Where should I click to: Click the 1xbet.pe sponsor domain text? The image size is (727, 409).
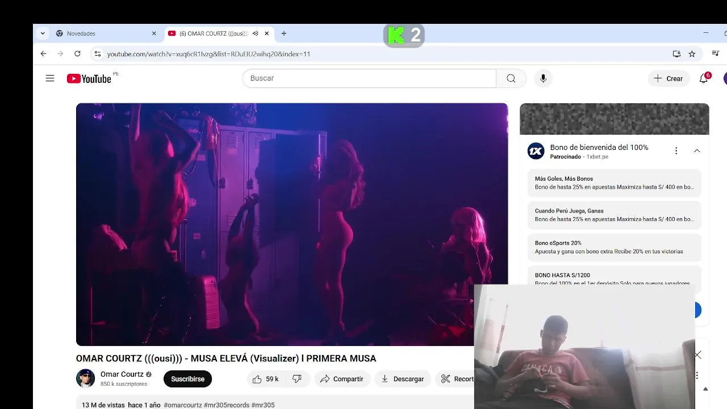(598, 157)
